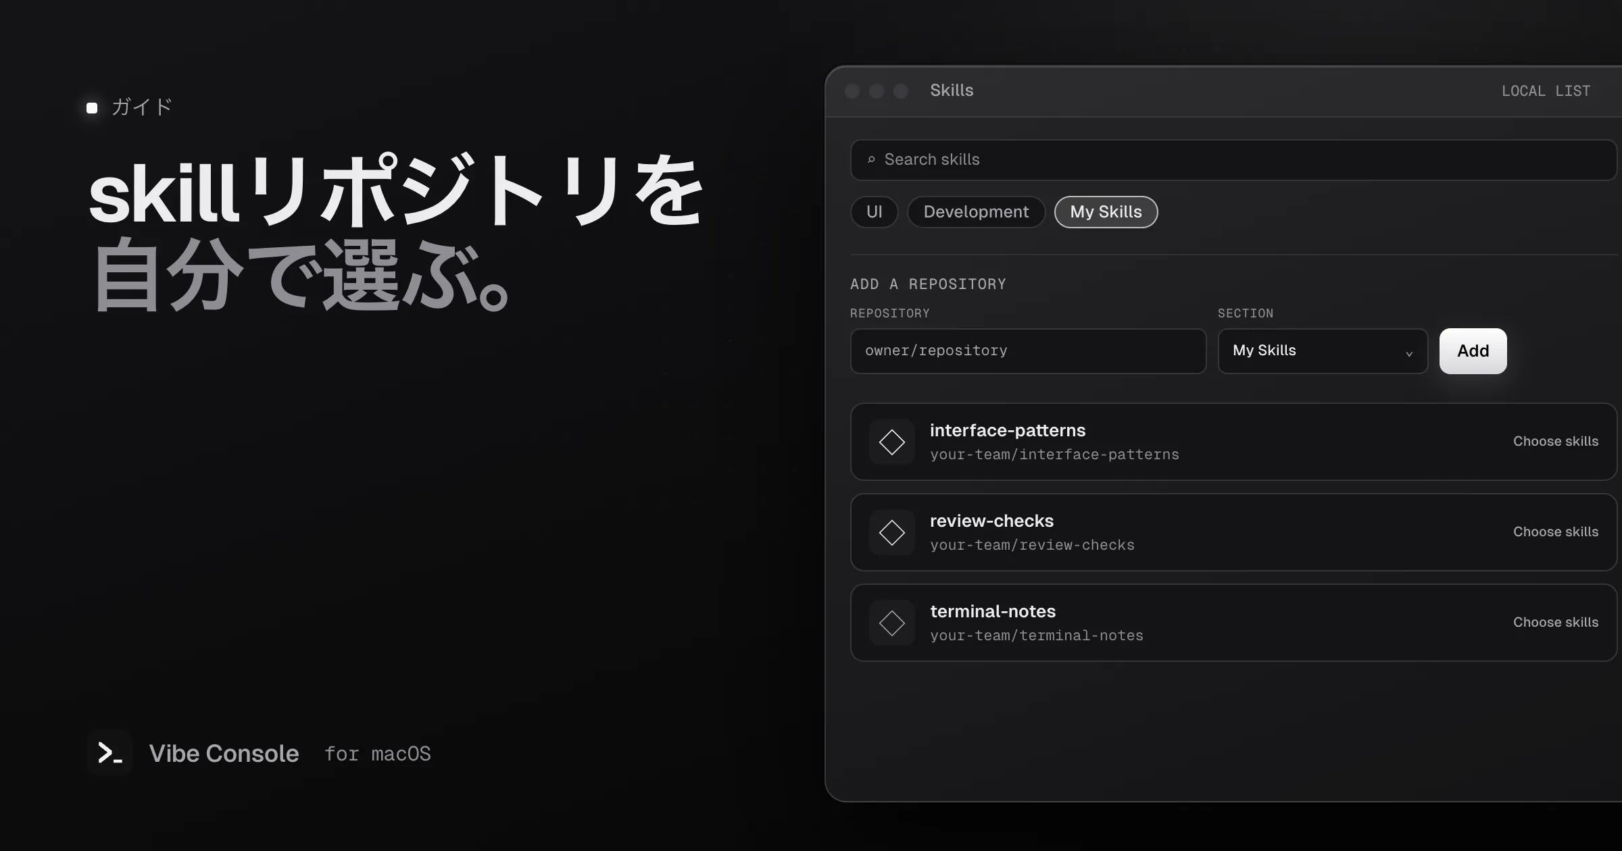Click the ガイド label
1622x851 pixels.
(x=142, y=107)
